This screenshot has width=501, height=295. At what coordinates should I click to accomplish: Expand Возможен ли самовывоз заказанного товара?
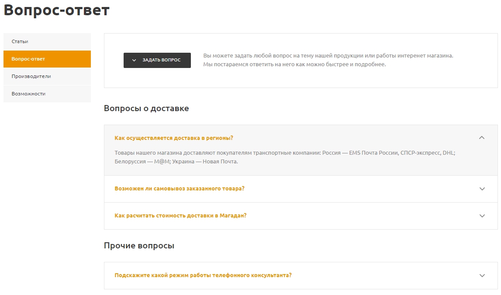pyautogui.click(x=179, y=189)
